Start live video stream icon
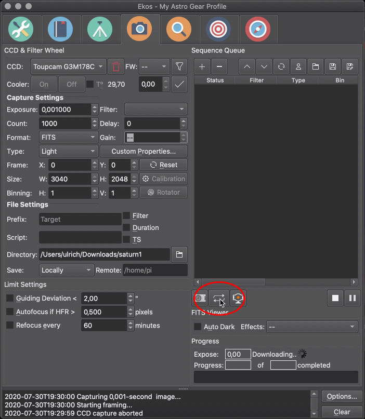This screenshot has width=365, height=419. tap(238, 298)
